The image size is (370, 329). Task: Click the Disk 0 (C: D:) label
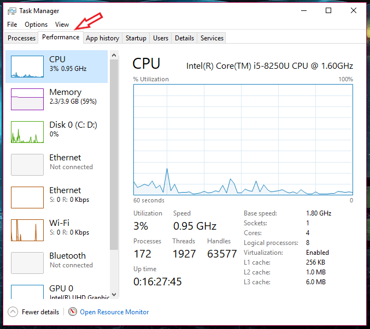73,125
